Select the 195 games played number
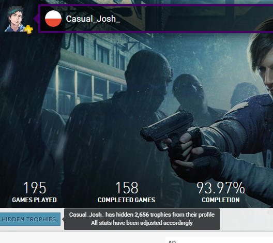The height and width of the screenshot is (243, 273). pyautogui.click(x=35, y=188)
